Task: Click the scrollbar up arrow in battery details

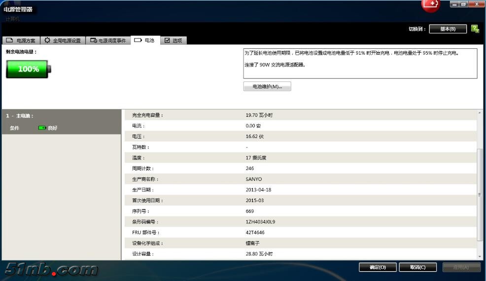Action: [x=480, y=113]
